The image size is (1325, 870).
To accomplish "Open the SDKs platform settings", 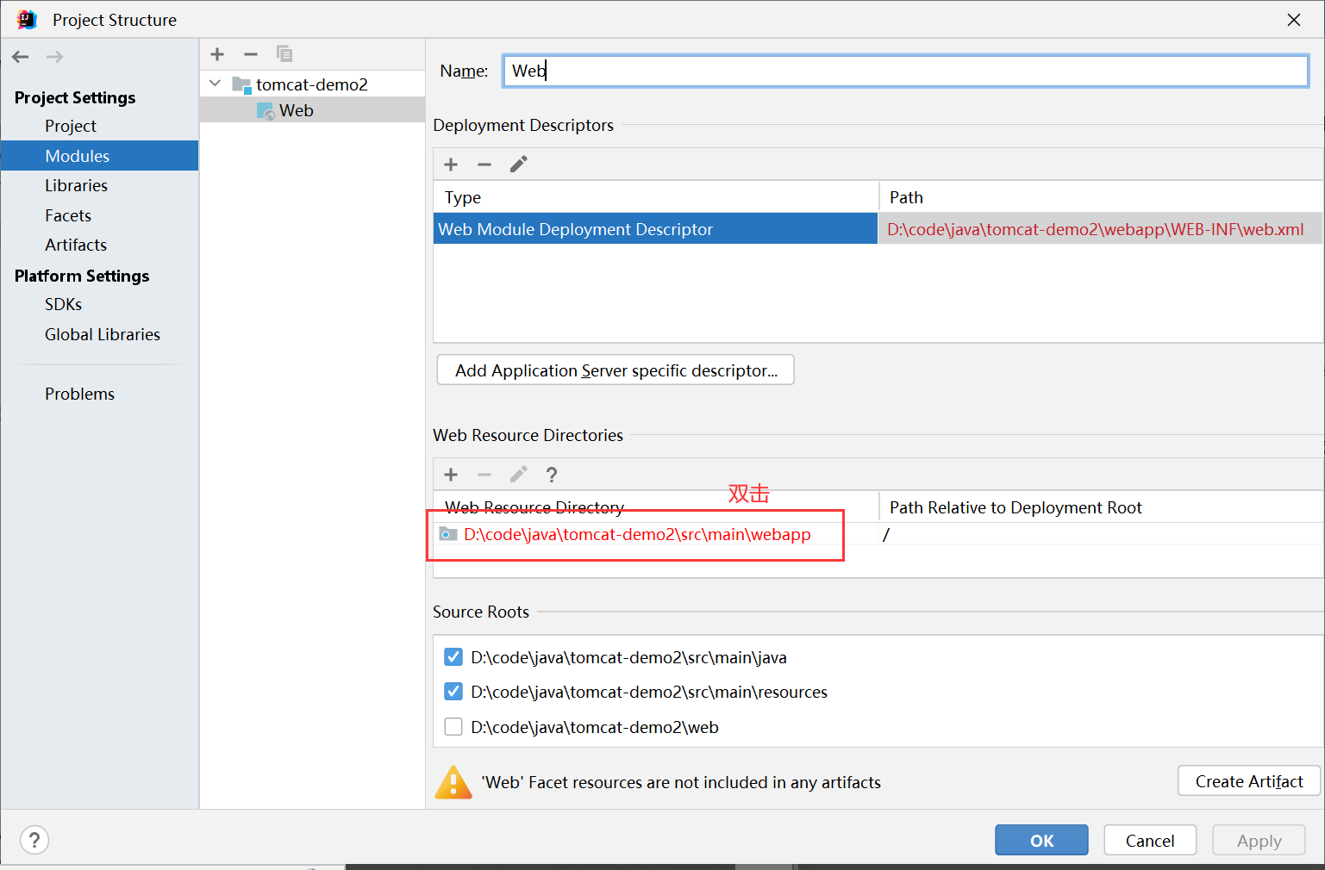I will [64, 304].
